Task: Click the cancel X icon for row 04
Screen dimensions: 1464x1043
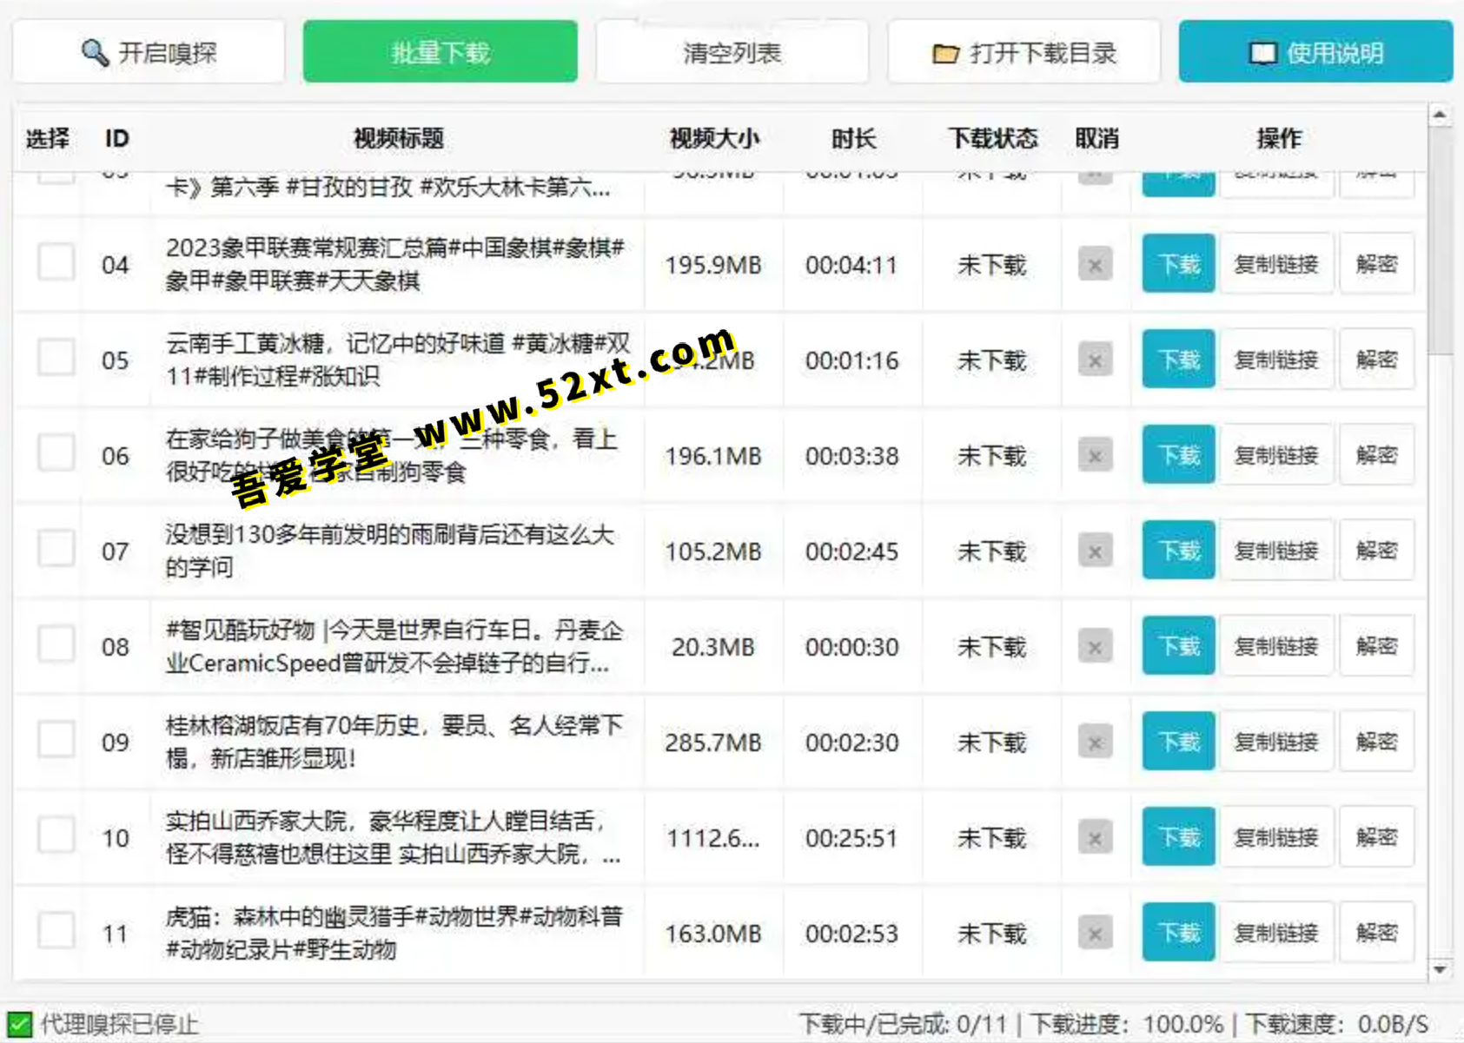Action: (1095, 265)
